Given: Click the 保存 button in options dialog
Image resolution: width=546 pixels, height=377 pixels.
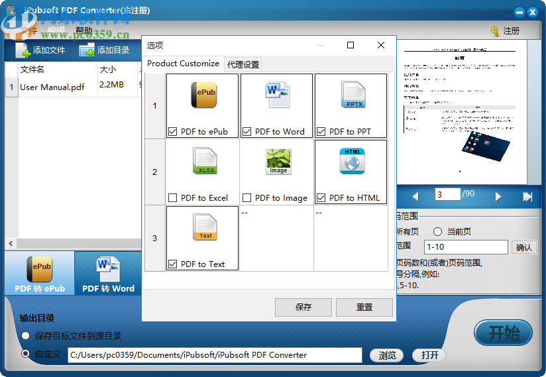Looking at the screenshot, I should click(x=303, y=307).
